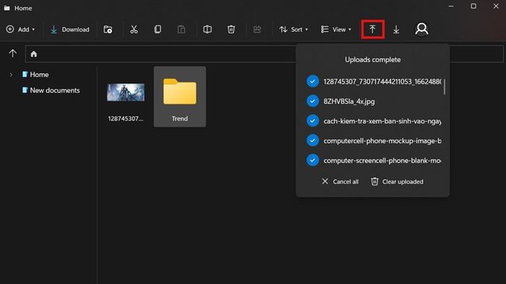Click checkmark beside computercell-phone-mockup upload

[x=312, y=141]
